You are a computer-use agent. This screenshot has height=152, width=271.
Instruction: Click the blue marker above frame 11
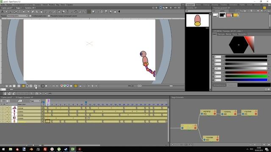(86, 102)
